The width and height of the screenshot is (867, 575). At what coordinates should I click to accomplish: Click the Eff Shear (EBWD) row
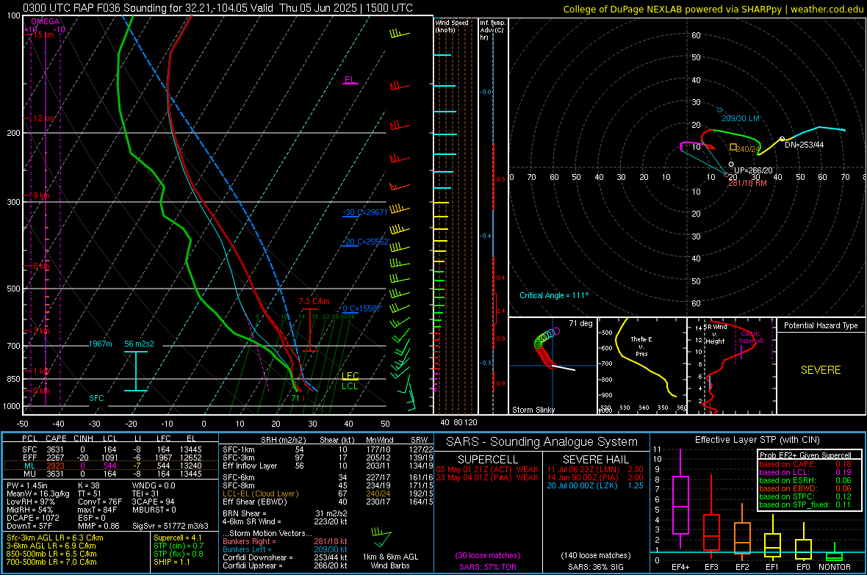pyautogui.click(x=328, y=502)
